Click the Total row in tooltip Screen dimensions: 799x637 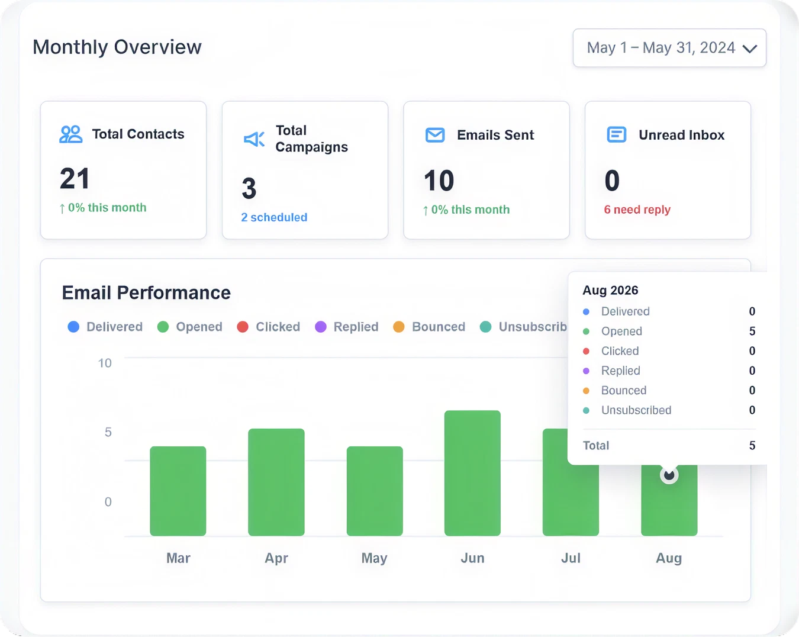click(669, 446)
